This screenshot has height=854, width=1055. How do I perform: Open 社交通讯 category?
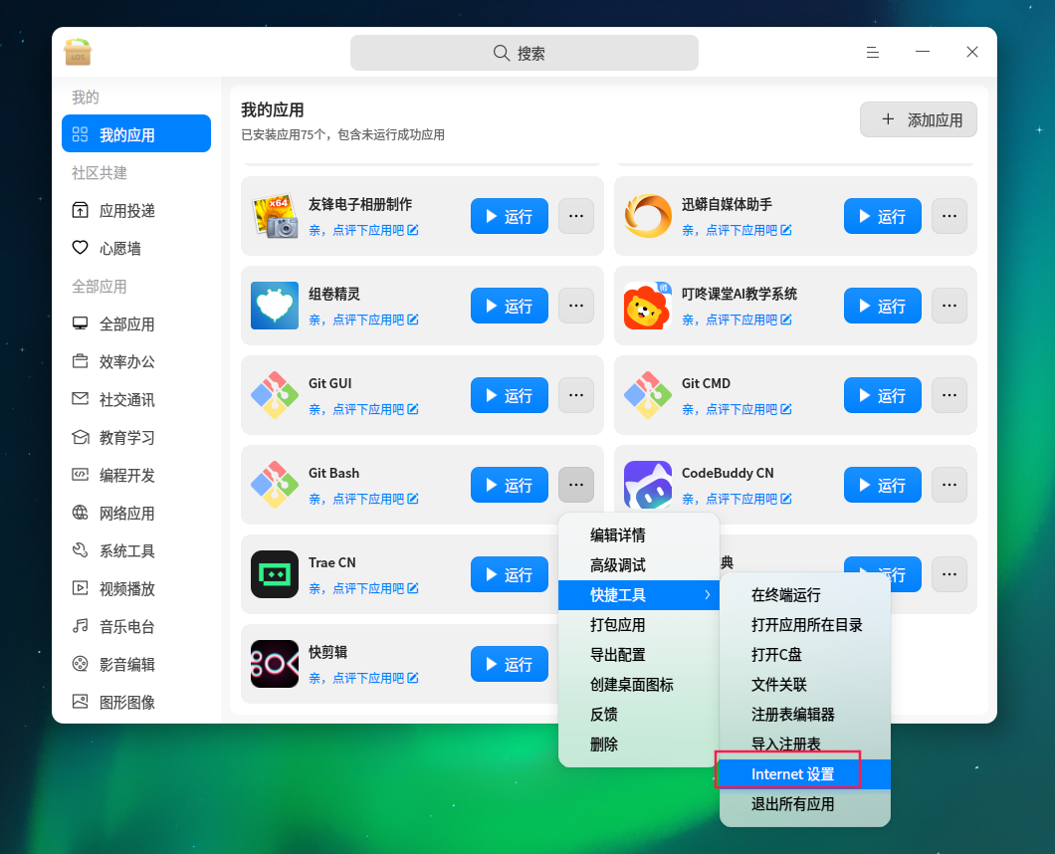[136, 400]
